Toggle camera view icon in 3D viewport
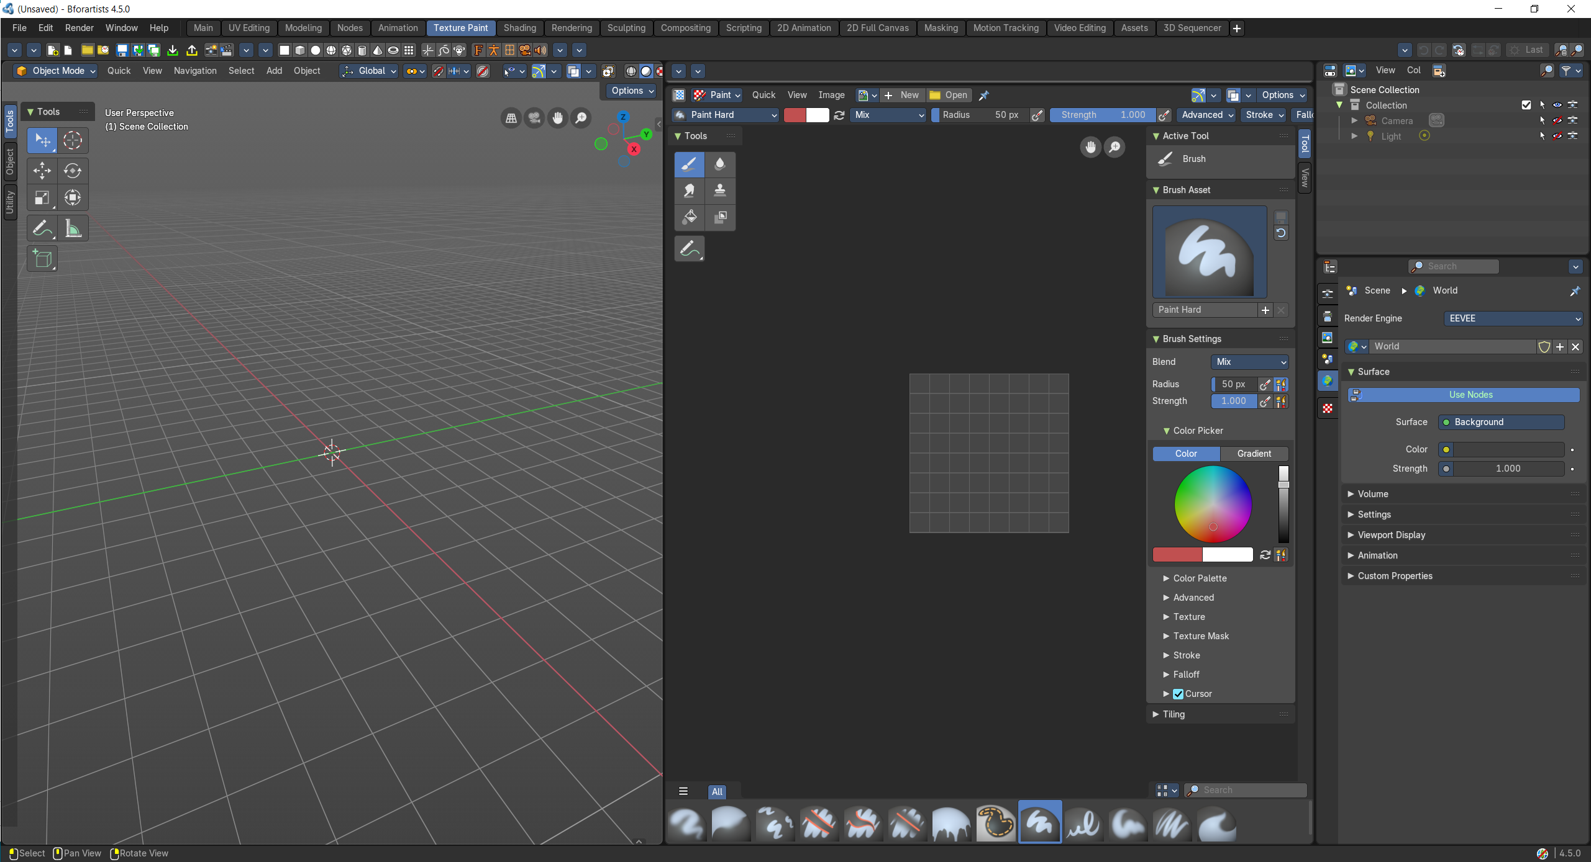Screen dimensions: 1591x862 534,118
